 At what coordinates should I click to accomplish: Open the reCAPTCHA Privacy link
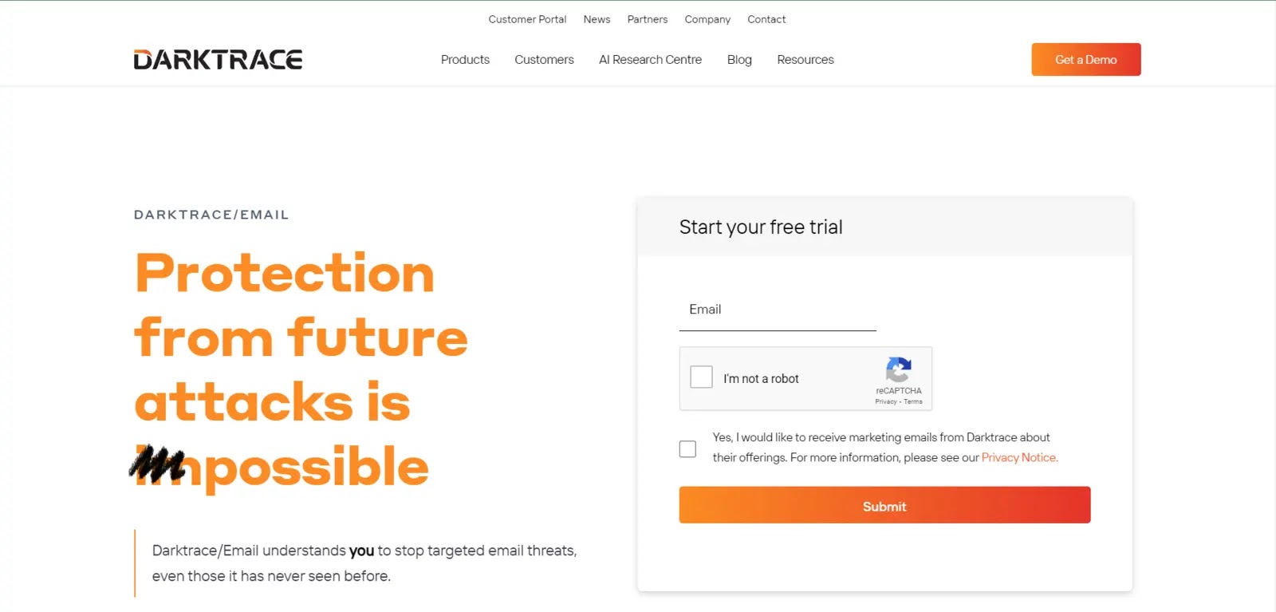(x=885, y=402)
